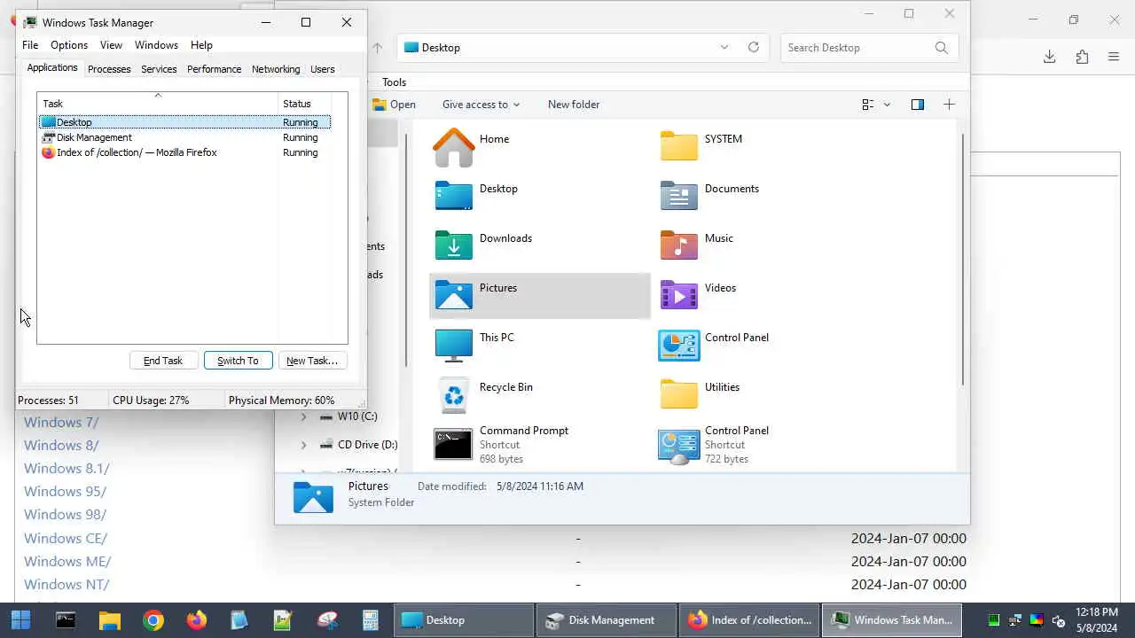
Task: Click New folder in Explorer toolbar
Action: click(x=574, y=105)
